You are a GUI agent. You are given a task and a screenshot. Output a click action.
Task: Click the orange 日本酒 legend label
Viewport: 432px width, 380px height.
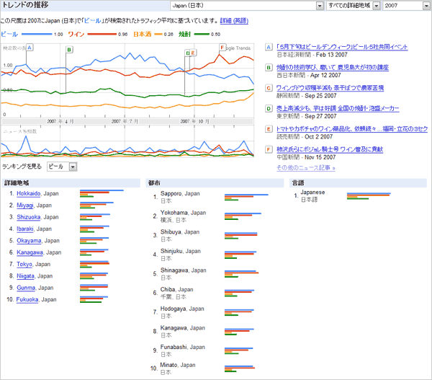(x=143, y=34)
